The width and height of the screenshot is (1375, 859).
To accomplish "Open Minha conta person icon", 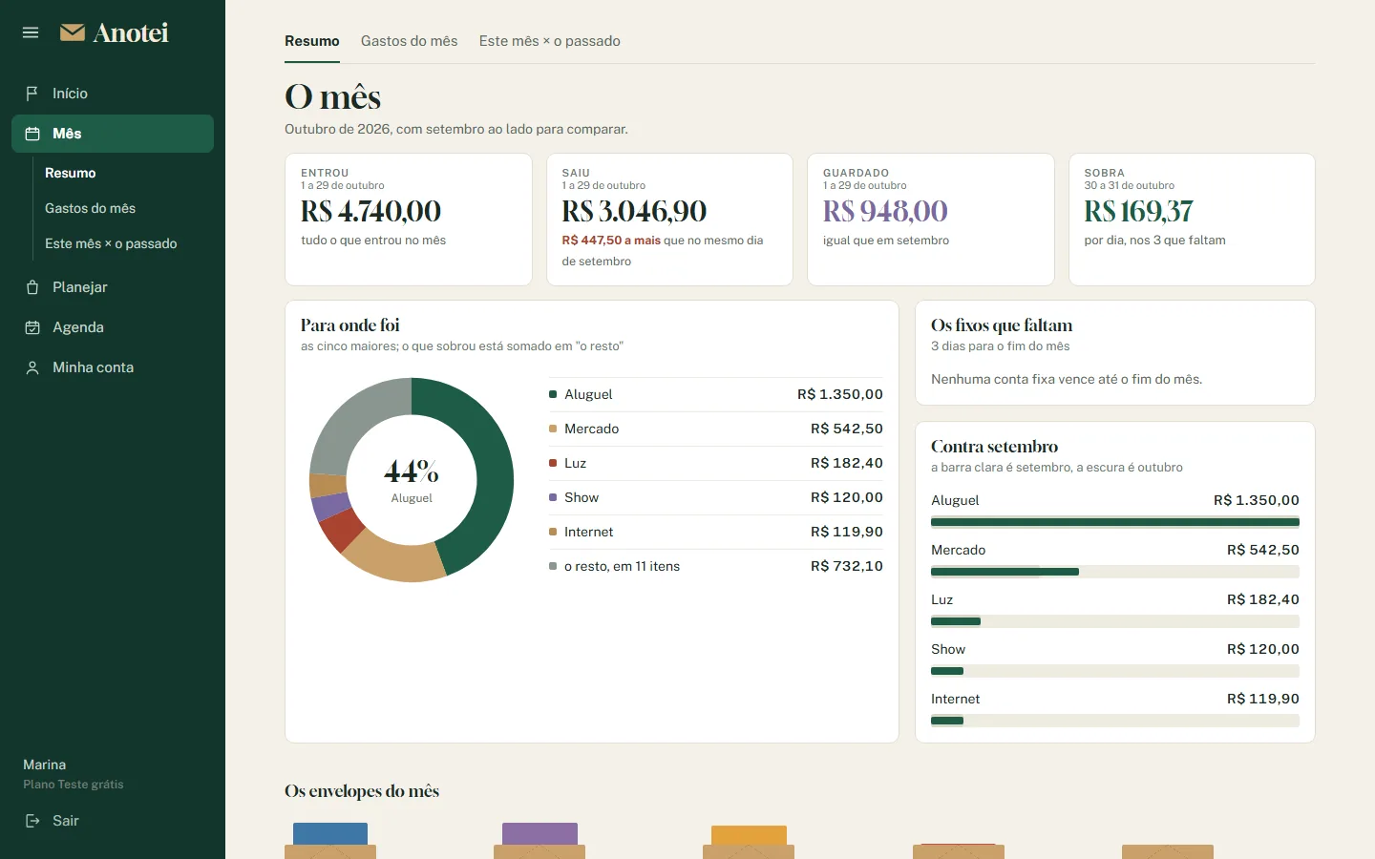I will tap(32, 367).
